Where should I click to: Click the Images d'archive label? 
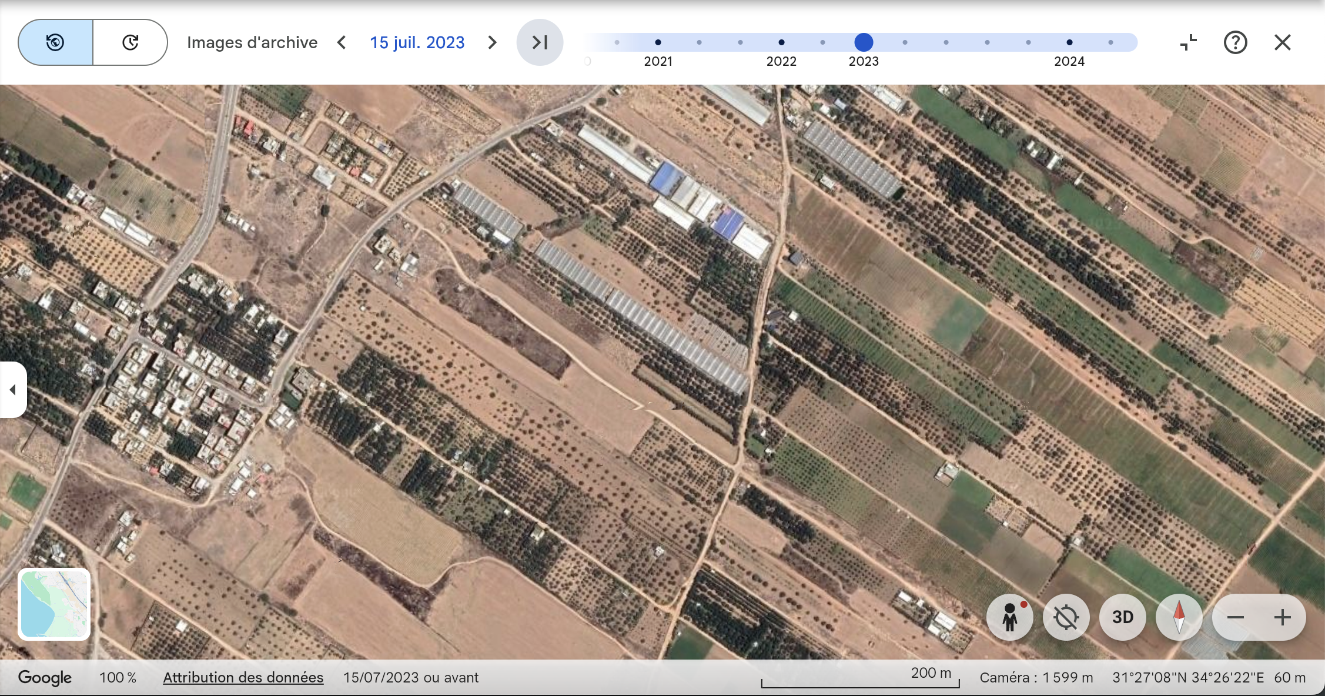click(x=252, y=42)
